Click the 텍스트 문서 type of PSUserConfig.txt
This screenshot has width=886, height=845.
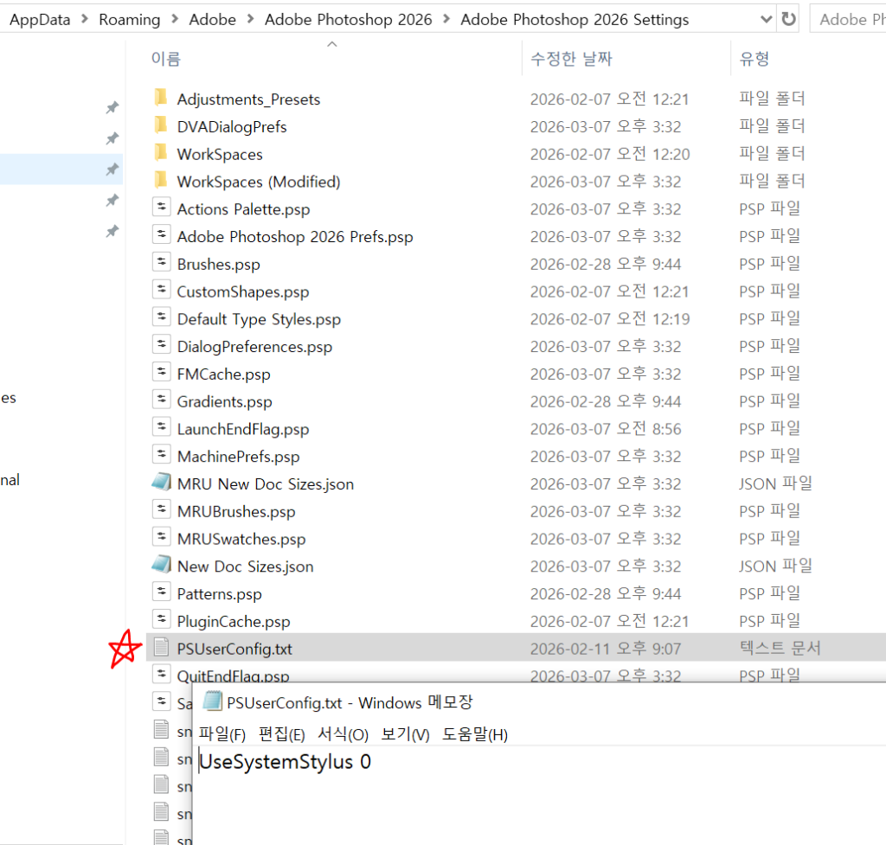coord(780,649)
